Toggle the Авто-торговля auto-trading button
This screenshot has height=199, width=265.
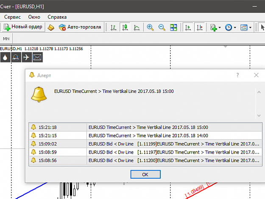(80, 27)
